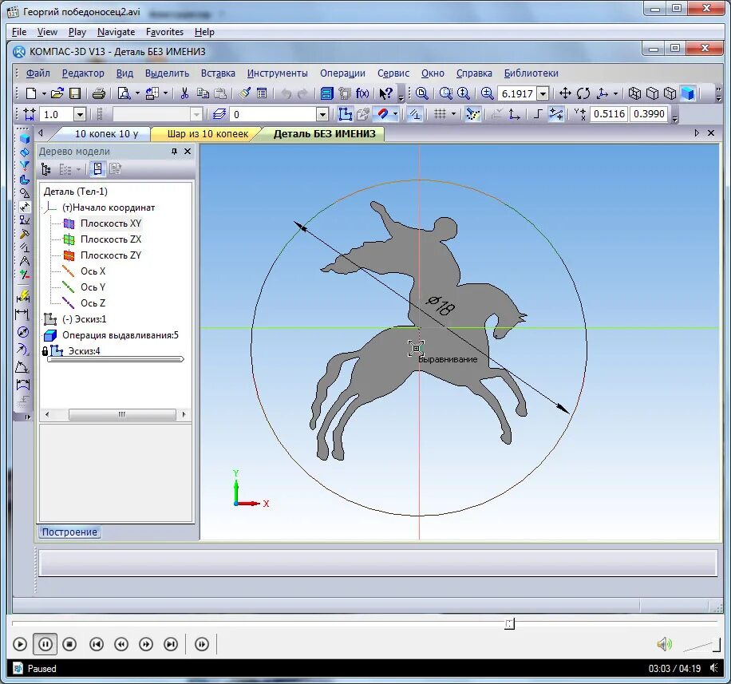Open the Geometry panel circle-triangle icon

click(x=24, y=193)
